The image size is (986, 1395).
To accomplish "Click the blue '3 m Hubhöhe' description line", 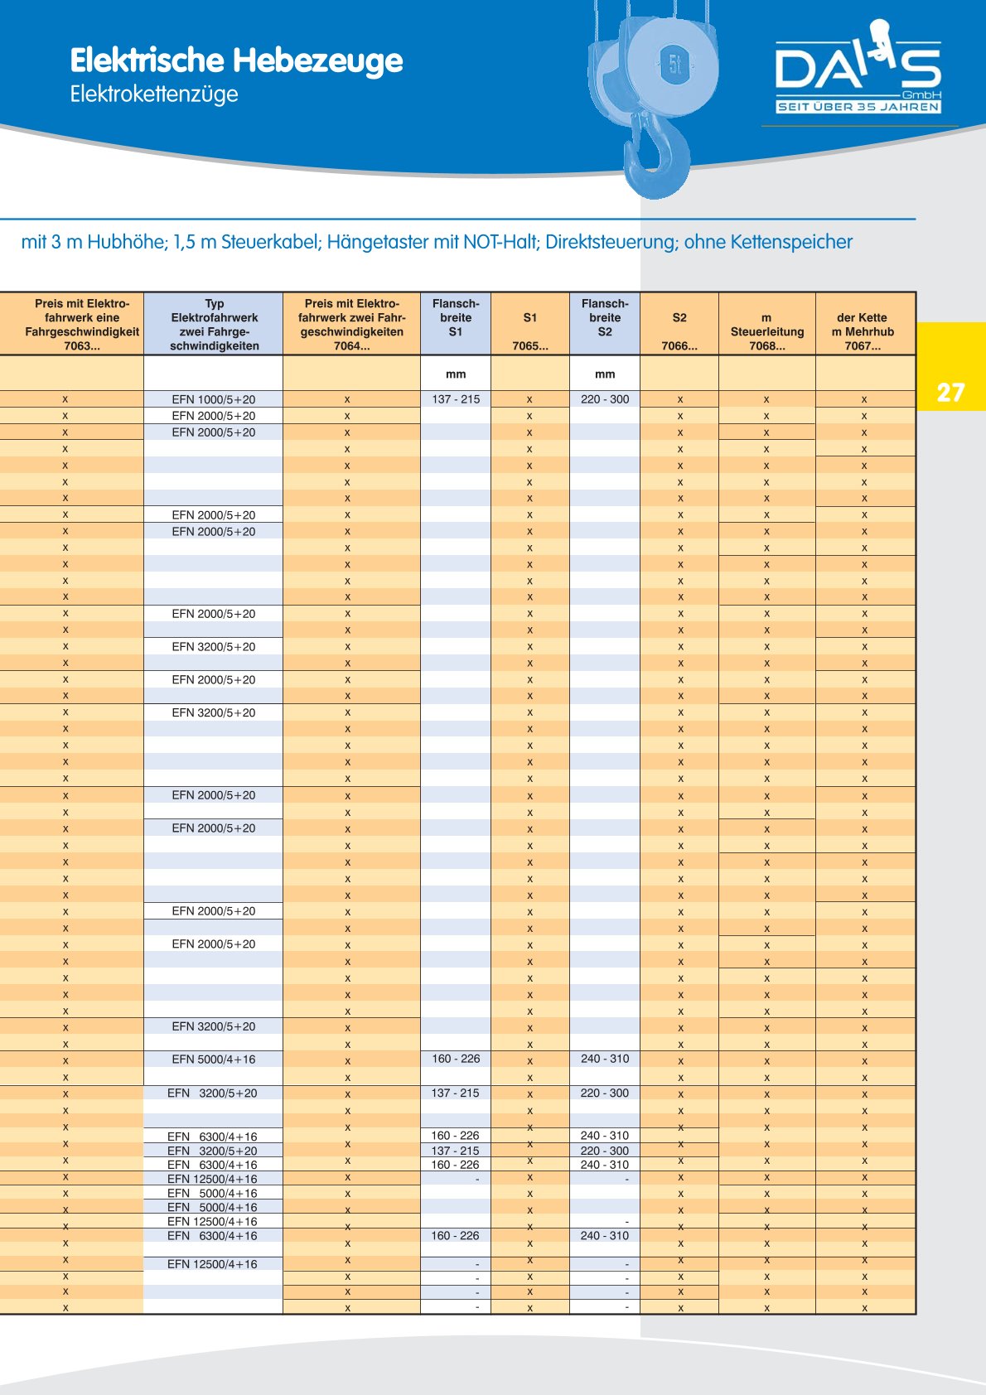I will pyautogui.click(x=437, y=242).
